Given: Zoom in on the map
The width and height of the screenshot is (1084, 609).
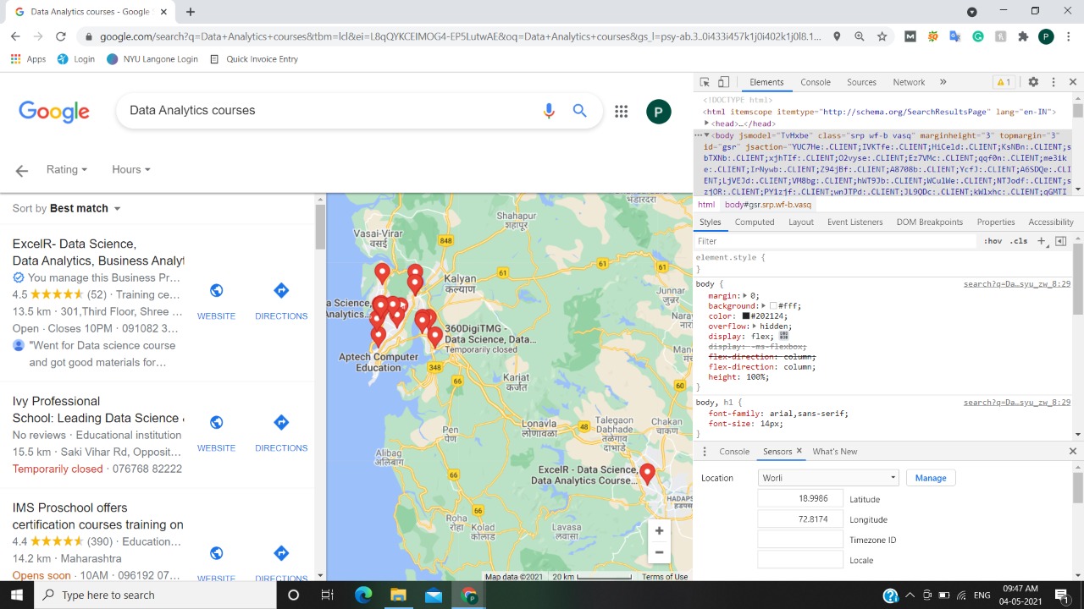Looking at the screenshot, I should pos(659,530).
